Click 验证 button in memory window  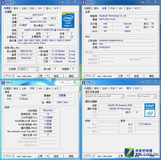56,156
